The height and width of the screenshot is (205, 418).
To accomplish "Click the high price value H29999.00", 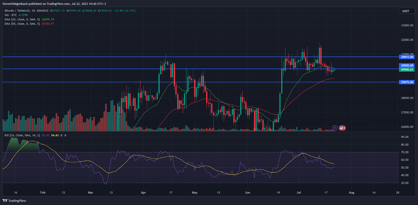I will (73, 11).
